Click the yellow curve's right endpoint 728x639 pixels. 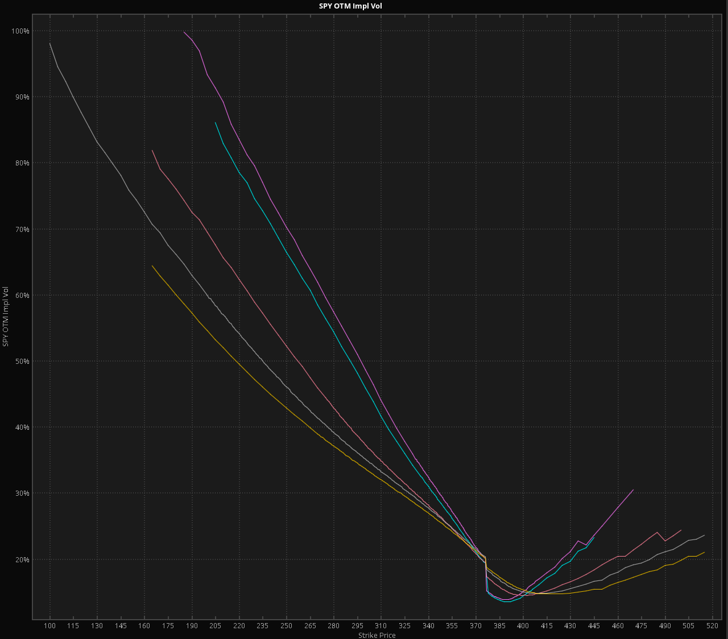point(704,552)
